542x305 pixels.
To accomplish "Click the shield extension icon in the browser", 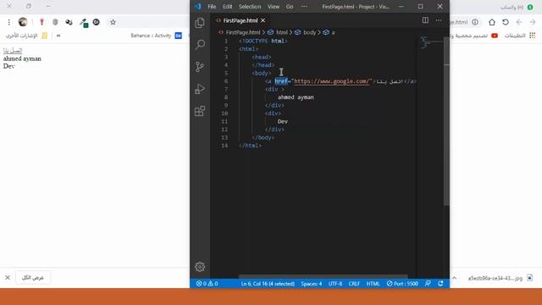I will coord(55,22).
